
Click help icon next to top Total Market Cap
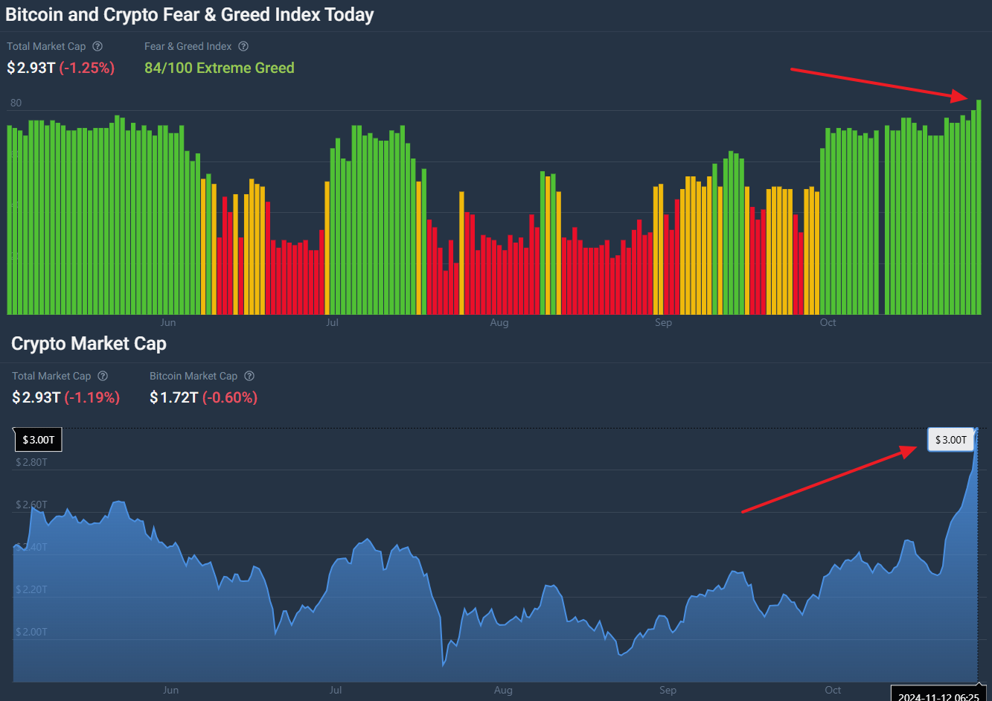(97, 46)
